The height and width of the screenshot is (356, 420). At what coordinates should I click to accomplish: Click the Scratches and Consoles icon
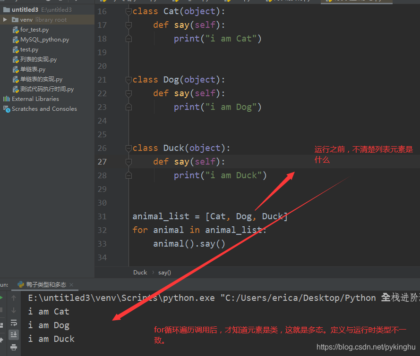(7, 109)
